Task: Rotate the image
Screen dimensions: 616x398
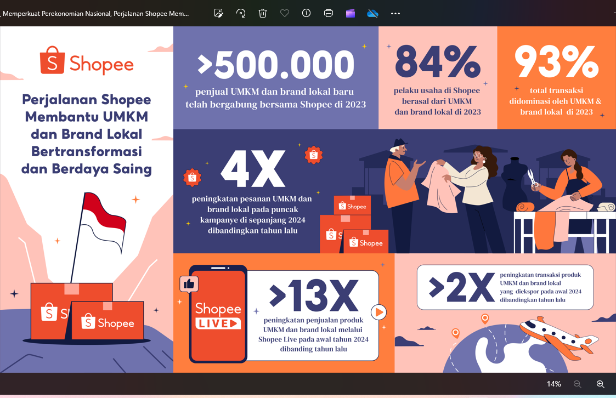Action: [x=241, y=13]
